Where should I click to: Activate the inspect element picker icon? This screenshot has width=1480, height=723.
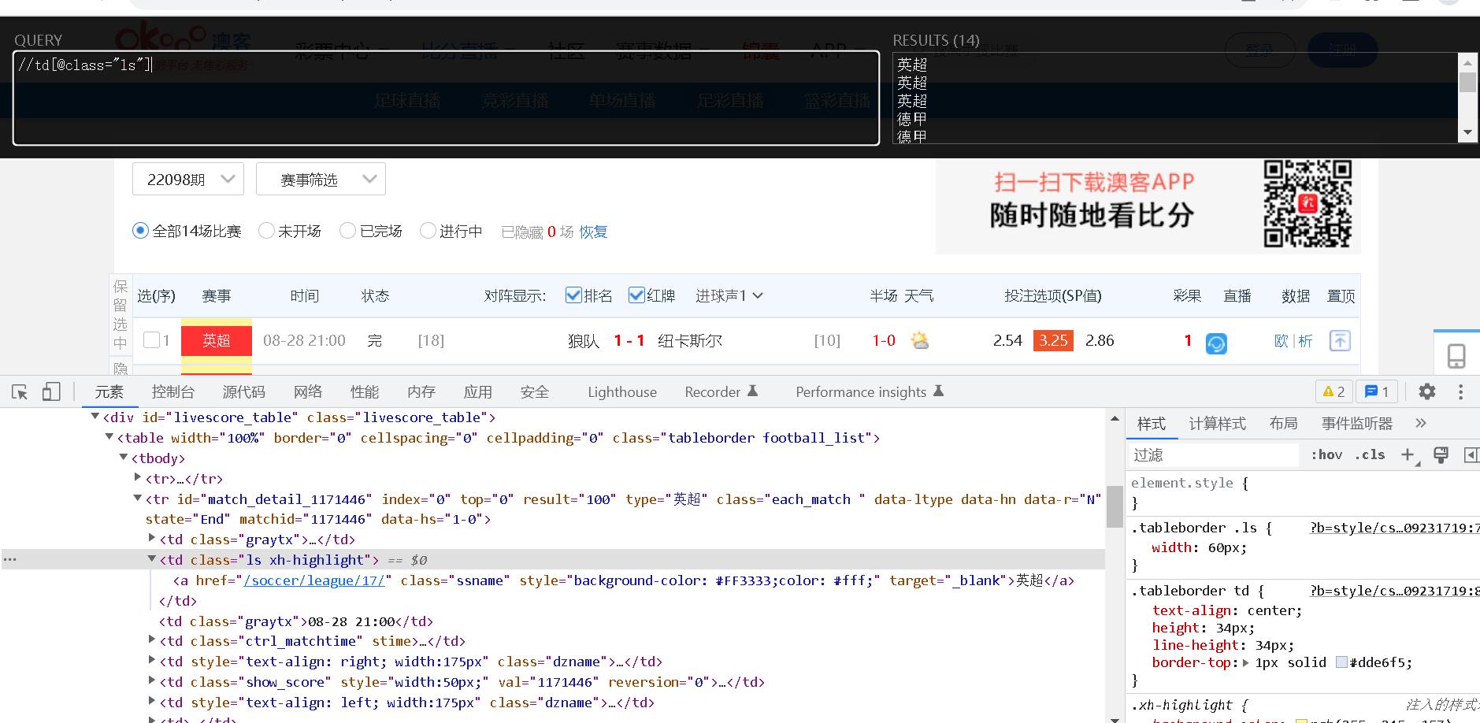coord(20,392)
